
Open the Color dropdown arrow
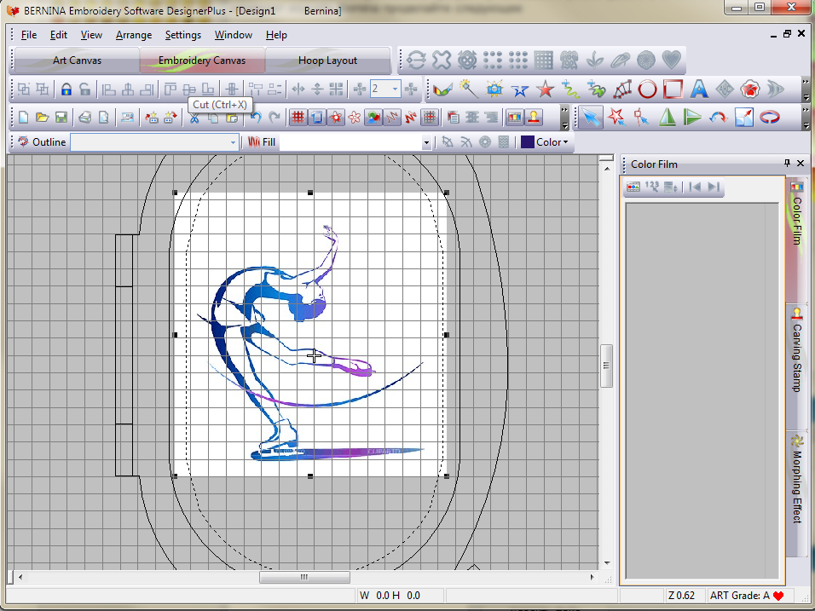click(564, 142)
